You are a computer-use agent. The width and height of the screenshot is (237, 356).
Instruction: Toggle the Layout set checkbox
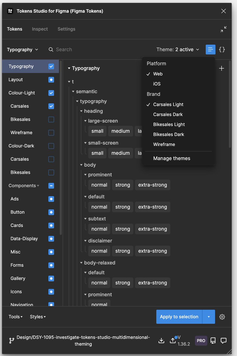pyautogui.click(x=51, y=80)
